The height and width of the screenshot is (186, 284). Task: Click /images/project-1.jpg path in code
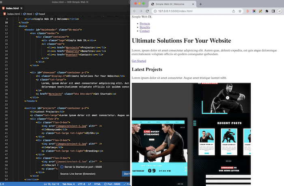tap(71, 126)
